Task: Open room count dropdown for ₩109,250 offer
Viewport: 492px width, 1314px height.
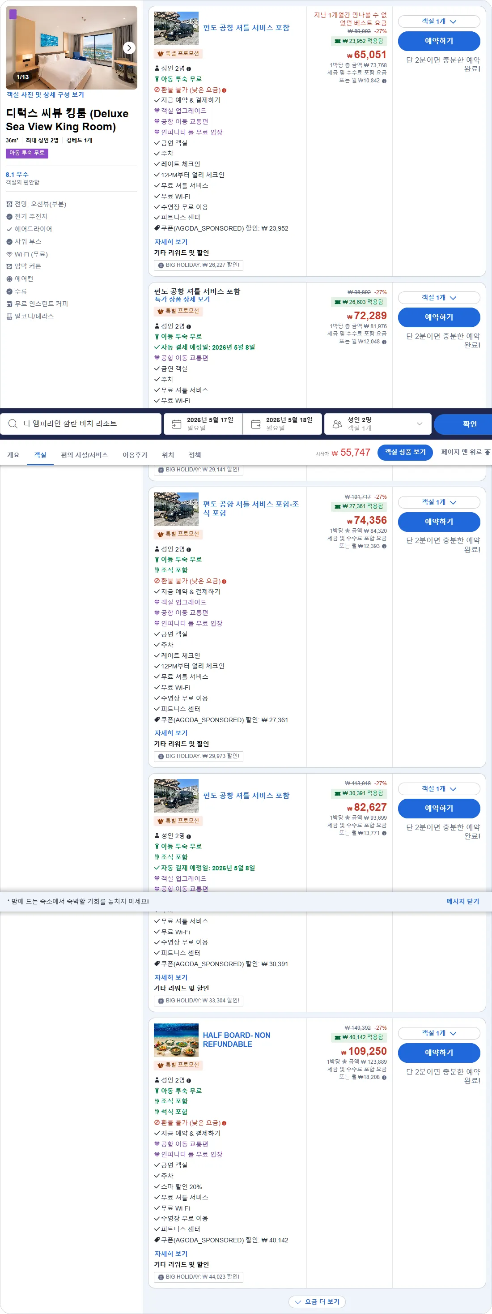Action: point(438,1033)
